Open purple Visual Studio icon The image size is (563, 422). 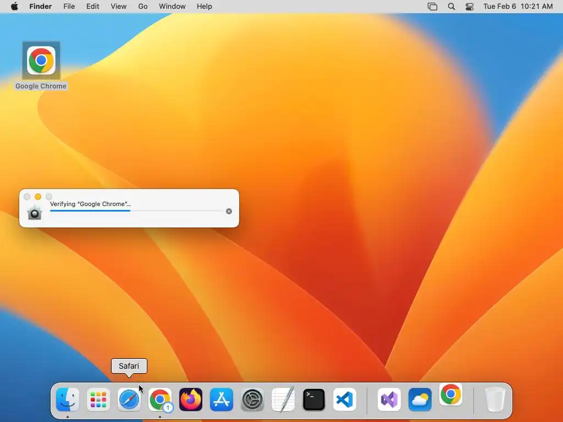[x=389, y=399]
